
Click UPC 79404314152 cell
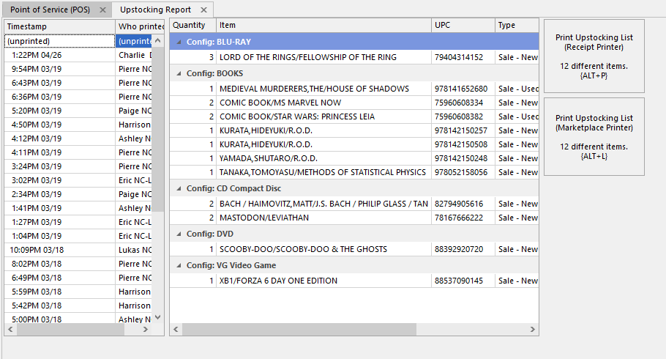click(x=463, y=57)
